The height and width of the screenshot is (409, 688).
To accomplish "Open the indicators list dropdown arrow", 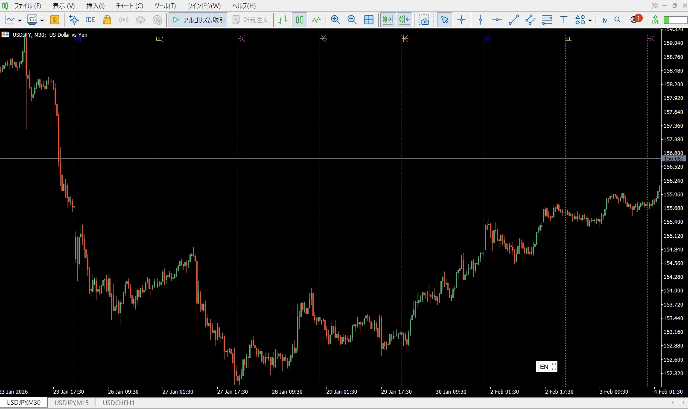I will click(42, 20).
